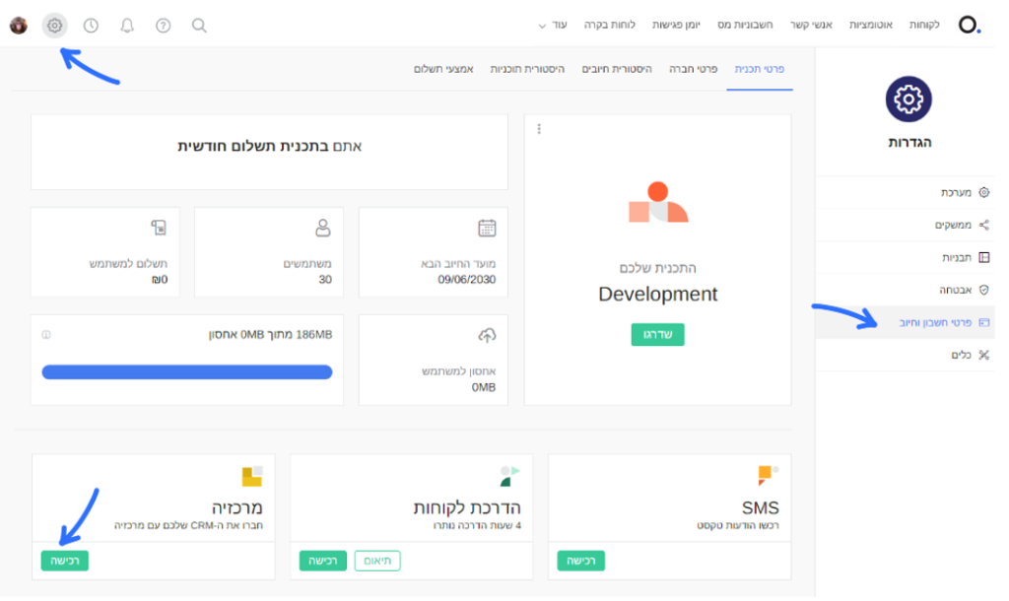Image resolution: width=1009 pixels, height=601 pixels.
Task: Switch to the פרטי חברה tab
Action: 694,70
